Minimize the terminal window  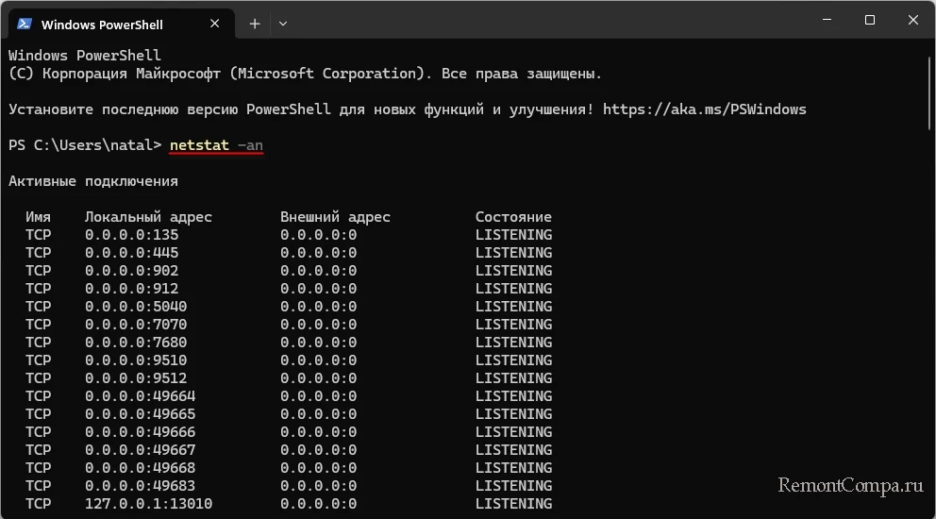pyautogui.click(x=827, y=20)
